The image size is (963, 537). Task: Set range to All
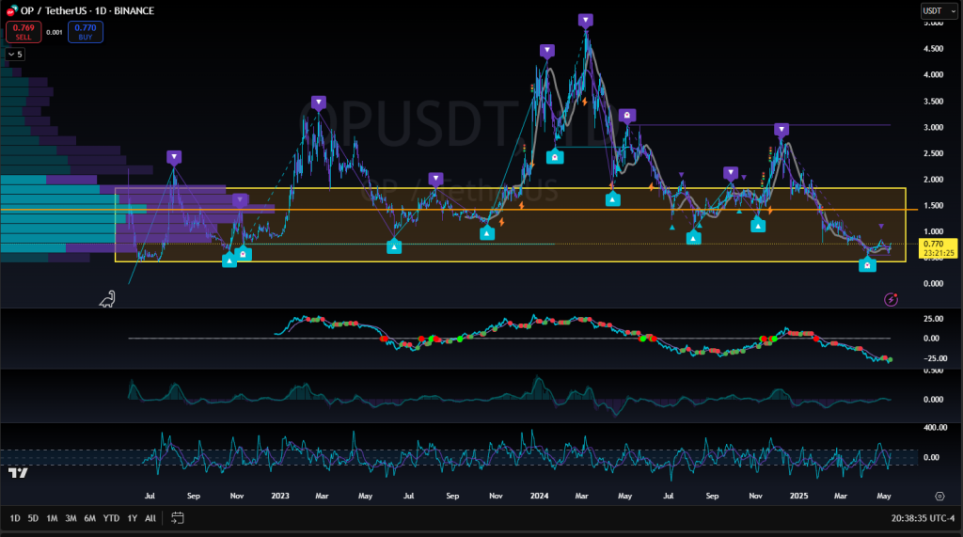[x=150, y=518]
